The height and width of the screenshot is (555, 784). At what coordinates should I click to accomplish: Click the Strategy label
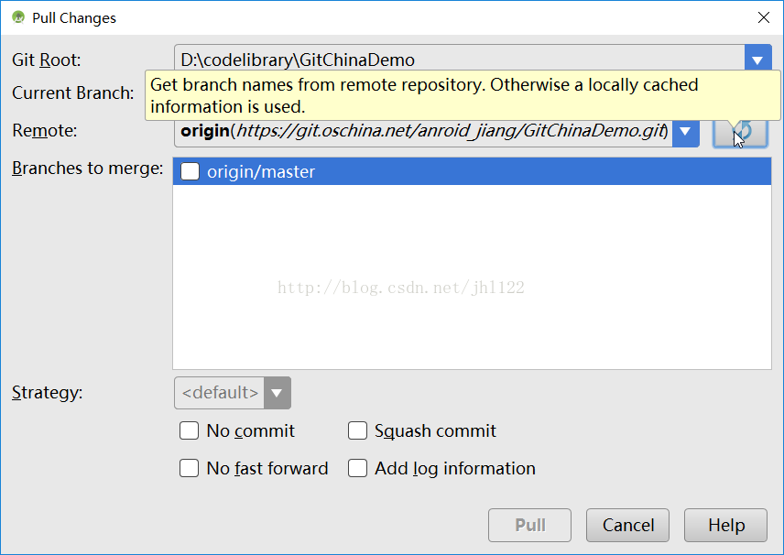pos(47,393)
